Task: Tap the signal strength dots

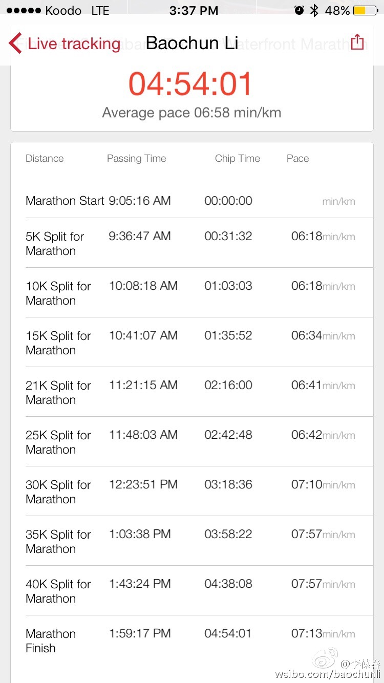Action: 23,11
